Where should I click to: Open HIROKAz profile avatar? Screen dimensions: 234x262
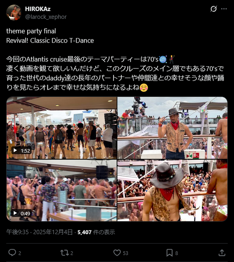click(x=14, y=13)
